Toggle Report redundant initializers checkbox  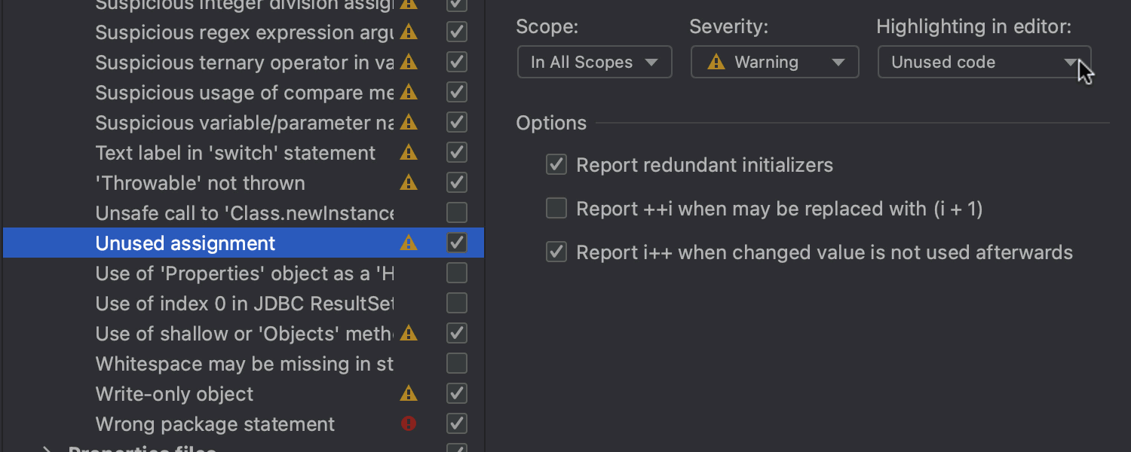click(x=556, y=165)
